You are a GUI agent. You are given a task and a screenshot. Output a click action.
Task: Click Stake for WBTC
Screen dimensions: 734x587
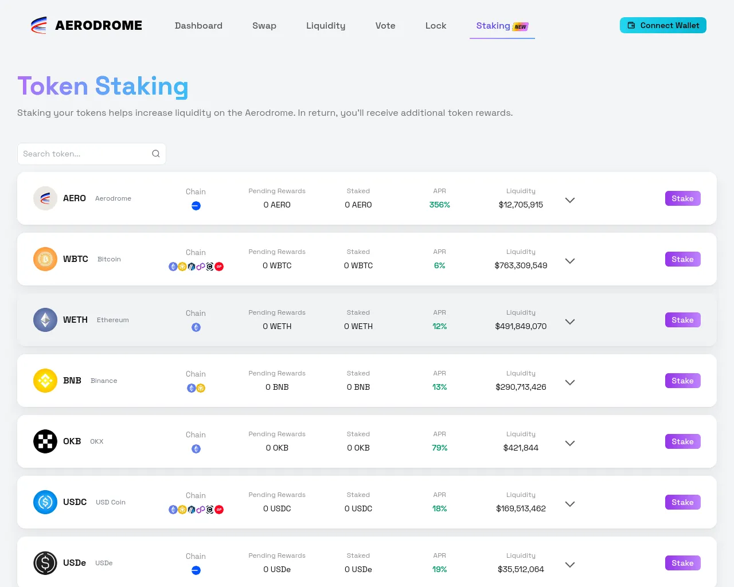pyautogui.click(x=682, y=259)
